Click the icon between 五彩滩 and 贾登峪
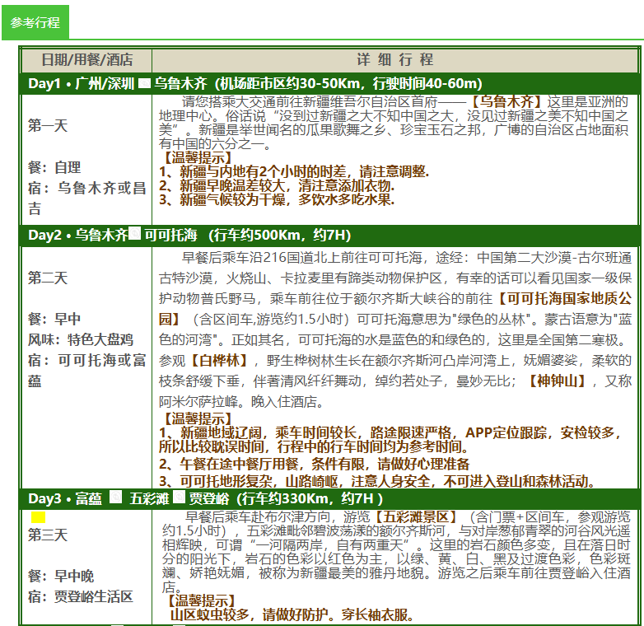The image size is (644, 626). (179, 497)
